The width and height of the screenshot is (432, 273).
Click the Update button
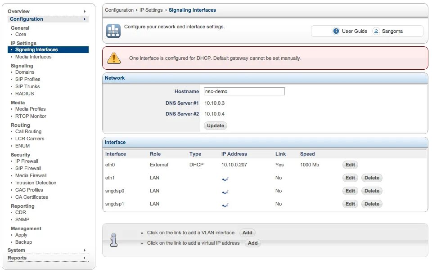coord(216,125)
